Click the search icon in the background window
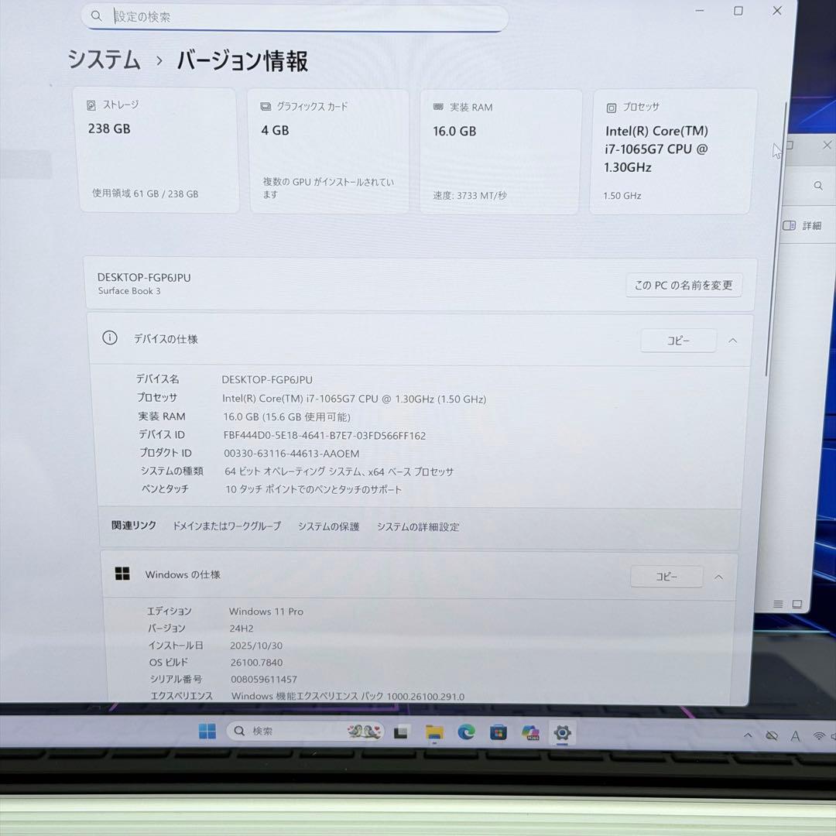Screen dimensions: 836x836 pos(818,186)
